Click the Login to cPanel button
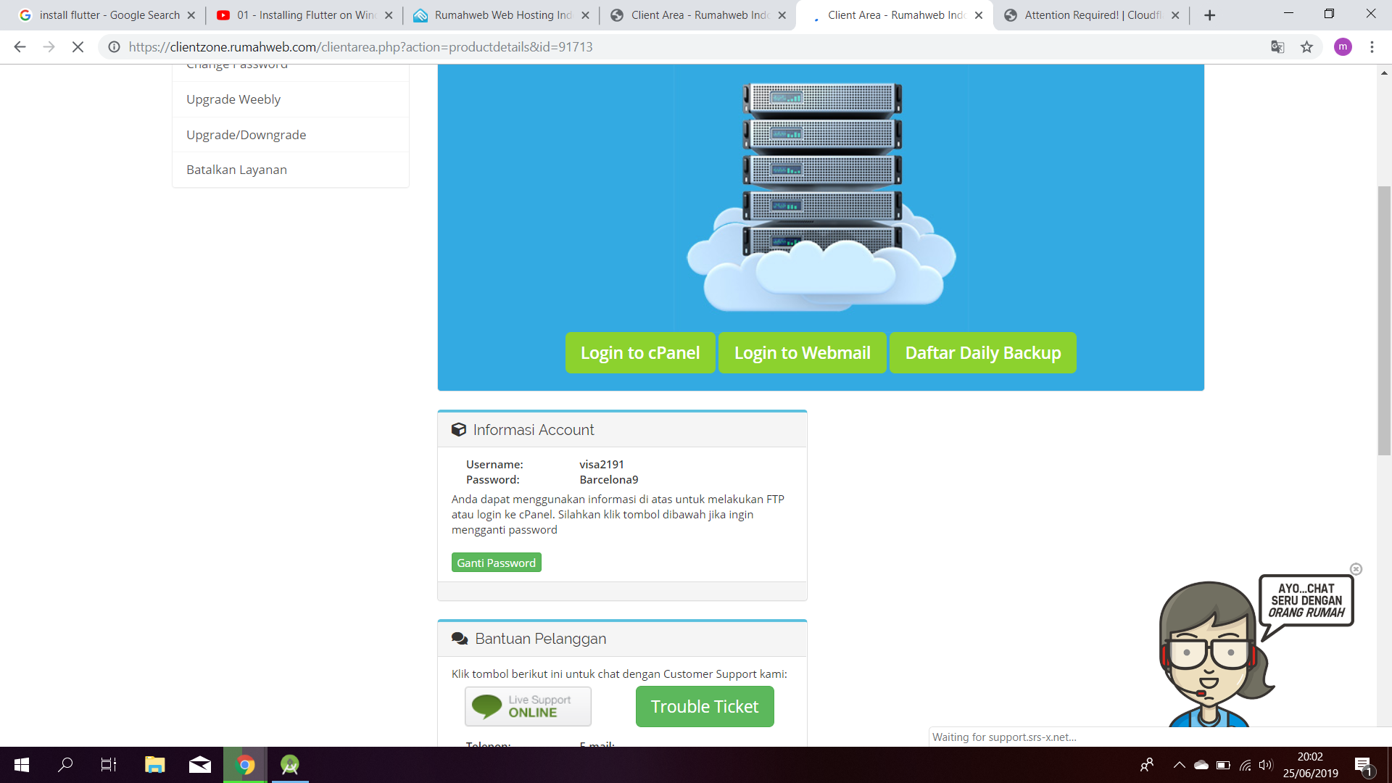This screenshot has width=1392, height=783. tap(640, 353)
